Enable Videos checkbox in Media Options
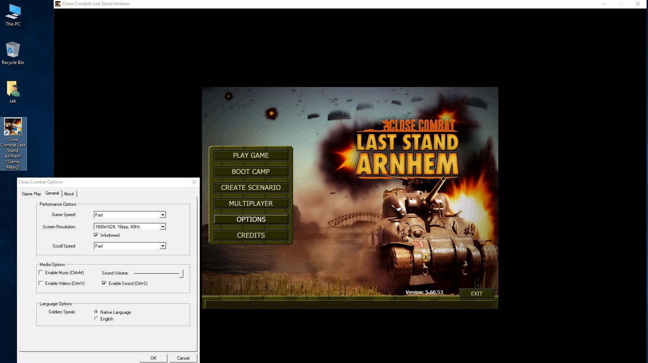 click(x=41, y=283)
